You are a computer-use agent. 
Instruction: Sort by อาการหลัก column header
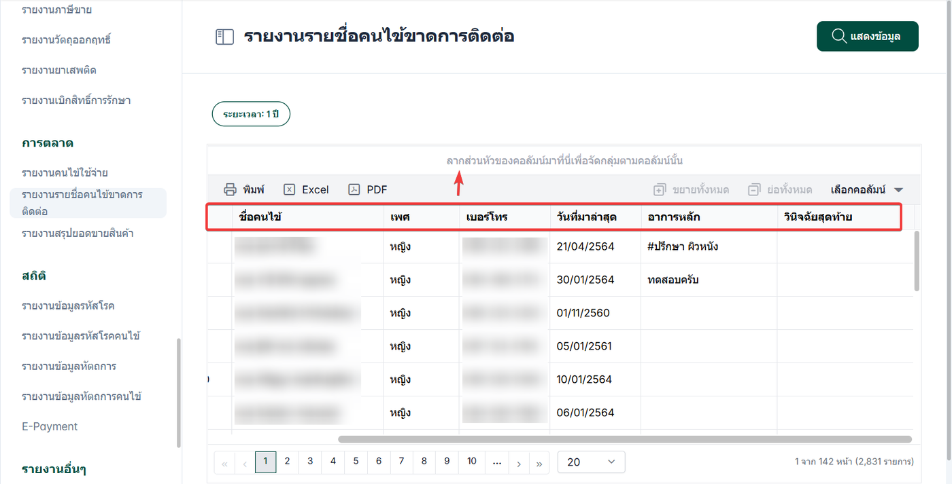(x=709, y=217)
